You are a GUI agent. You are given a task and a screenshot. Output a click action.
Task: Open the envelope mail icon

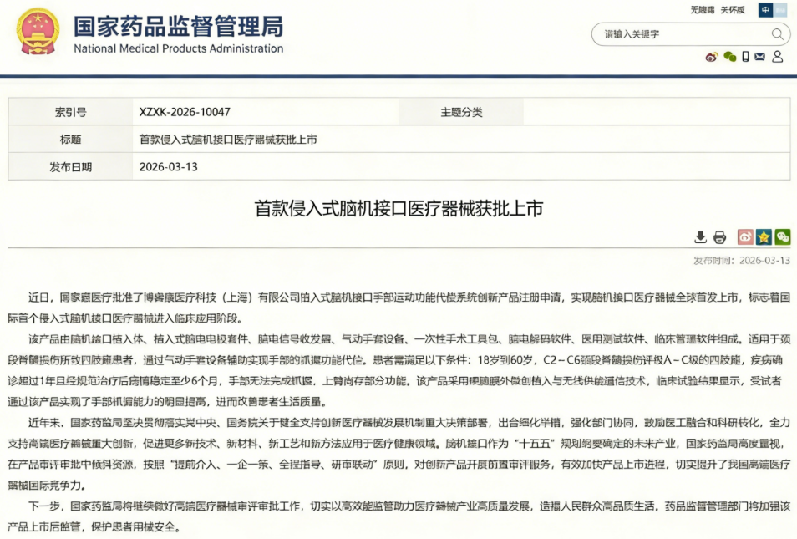coord(760,57)
